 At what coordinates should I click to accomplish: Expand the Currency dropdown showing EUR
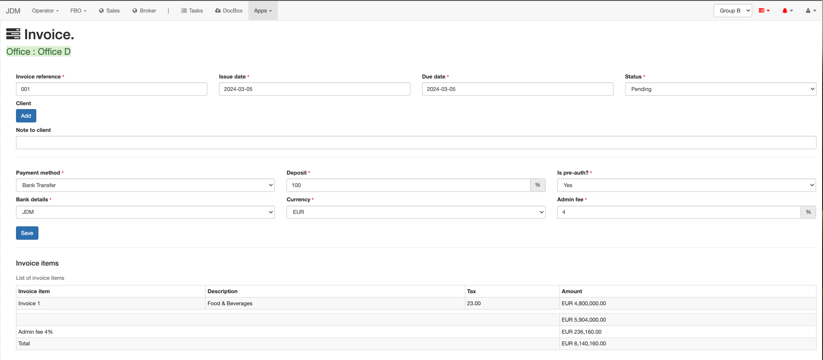(x=416, y=212)
